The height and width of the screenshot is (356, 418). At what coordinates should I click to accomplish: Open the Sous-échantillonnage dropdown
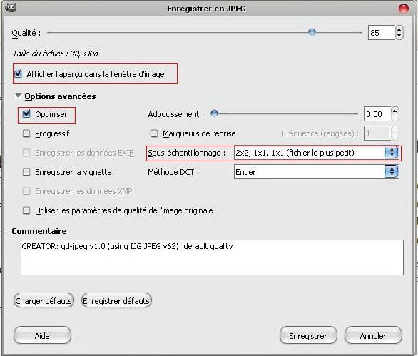317,153
